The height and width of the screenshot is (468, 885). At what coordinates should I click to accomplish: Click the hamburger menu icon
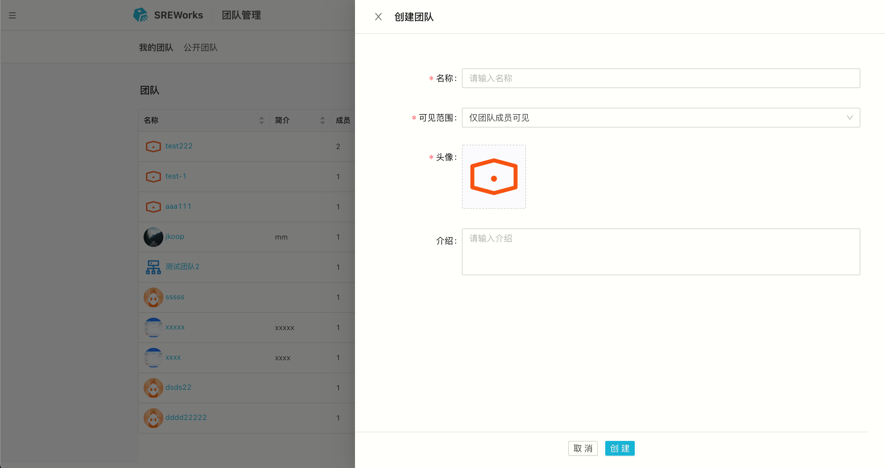pyautogui.click(x=12, y=15)
